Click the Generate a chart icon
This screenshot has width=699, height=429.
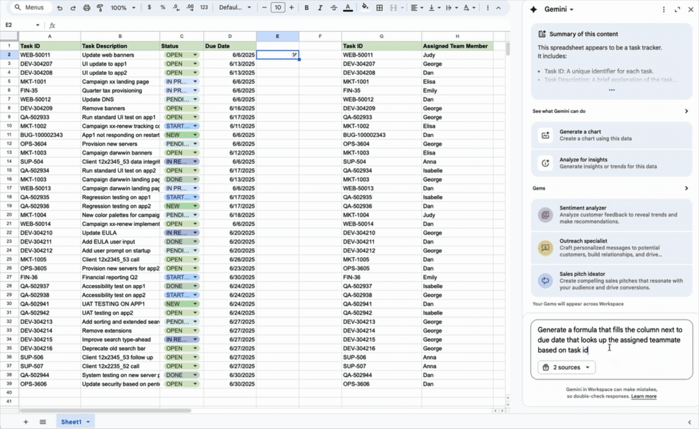click(545, 135)
